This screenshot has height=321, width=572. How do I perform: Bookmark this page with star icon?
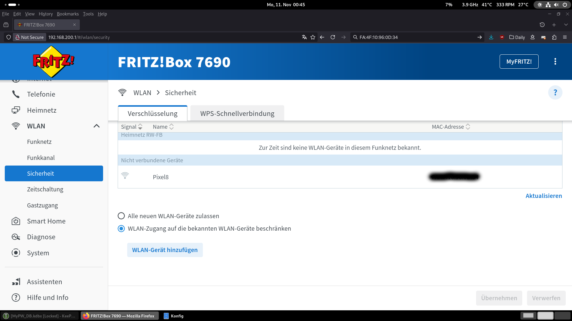(313, 37)
